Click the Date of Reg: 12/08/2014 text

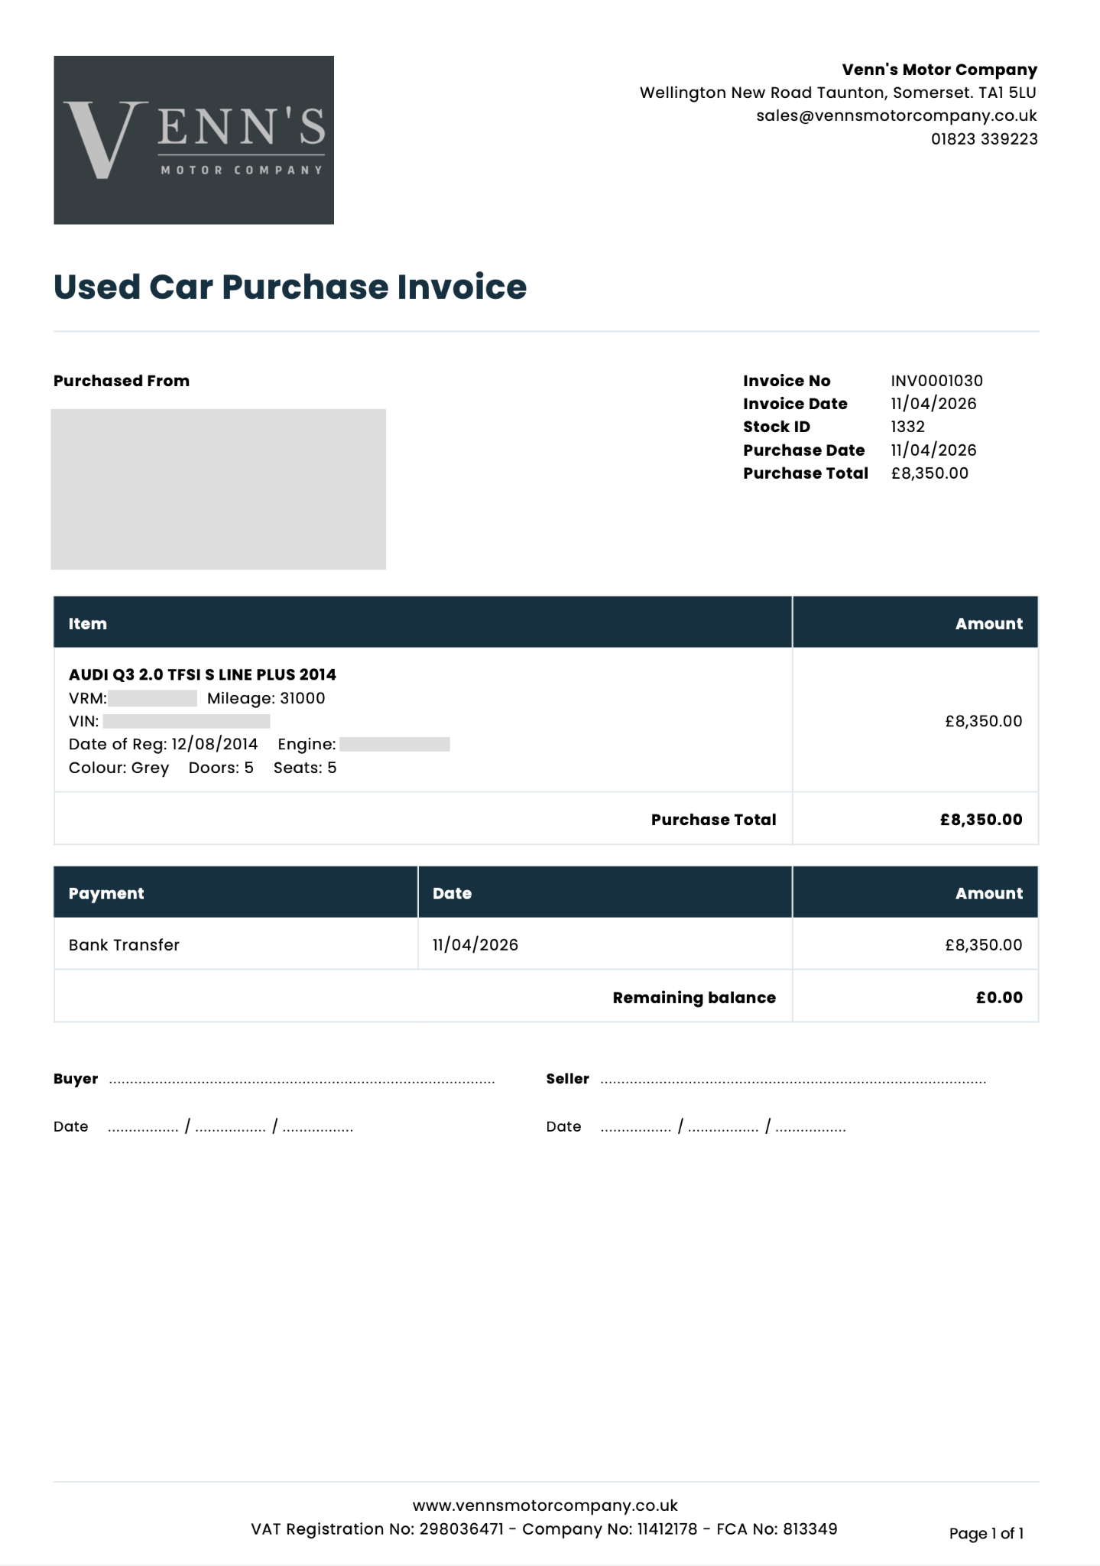164,744
